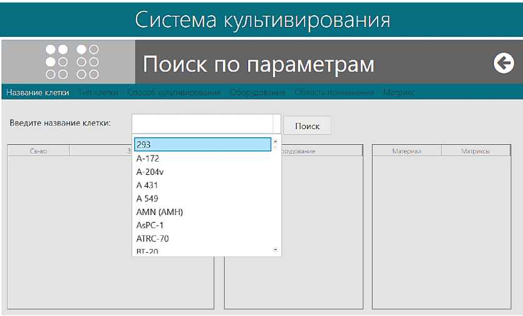This screenshot has width=523, height=316.
Task: Click the dotted cell-plate logo icon
Action: 72,62
